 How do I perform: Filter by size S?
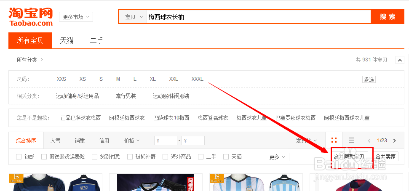[101, 79]
